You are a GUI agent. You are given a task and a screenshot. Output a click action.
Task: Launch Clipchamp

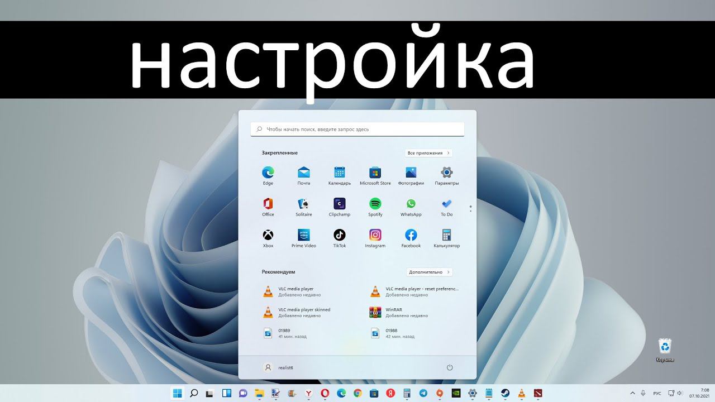[x=340, y=207]
